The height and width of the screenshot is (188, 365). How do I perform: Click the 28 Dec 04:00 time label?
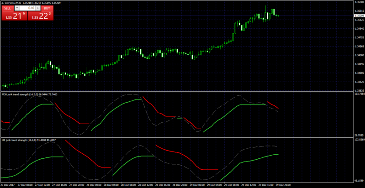[x=111, y=185]
